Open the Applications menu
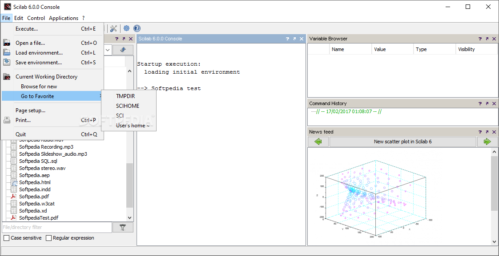 [x=64, y=18]
